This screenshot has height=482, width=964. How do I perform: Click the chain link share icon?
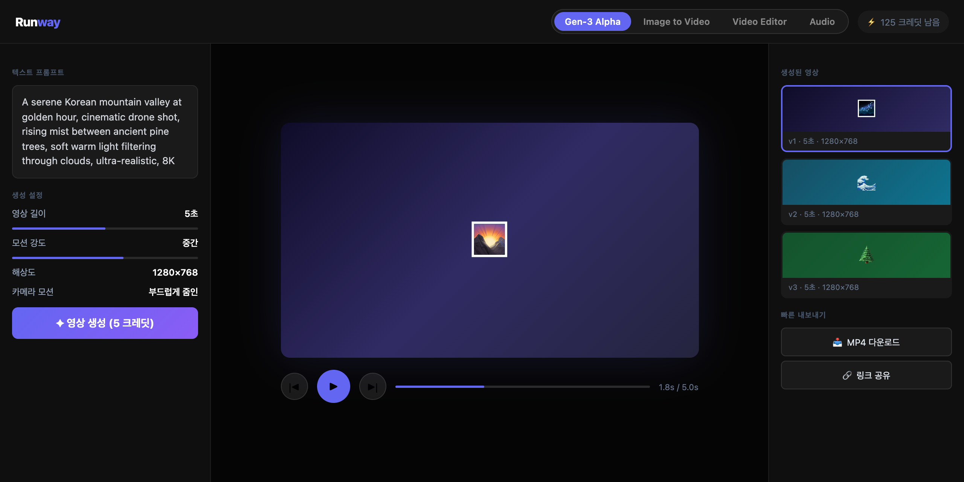click(x=847, y=375)
